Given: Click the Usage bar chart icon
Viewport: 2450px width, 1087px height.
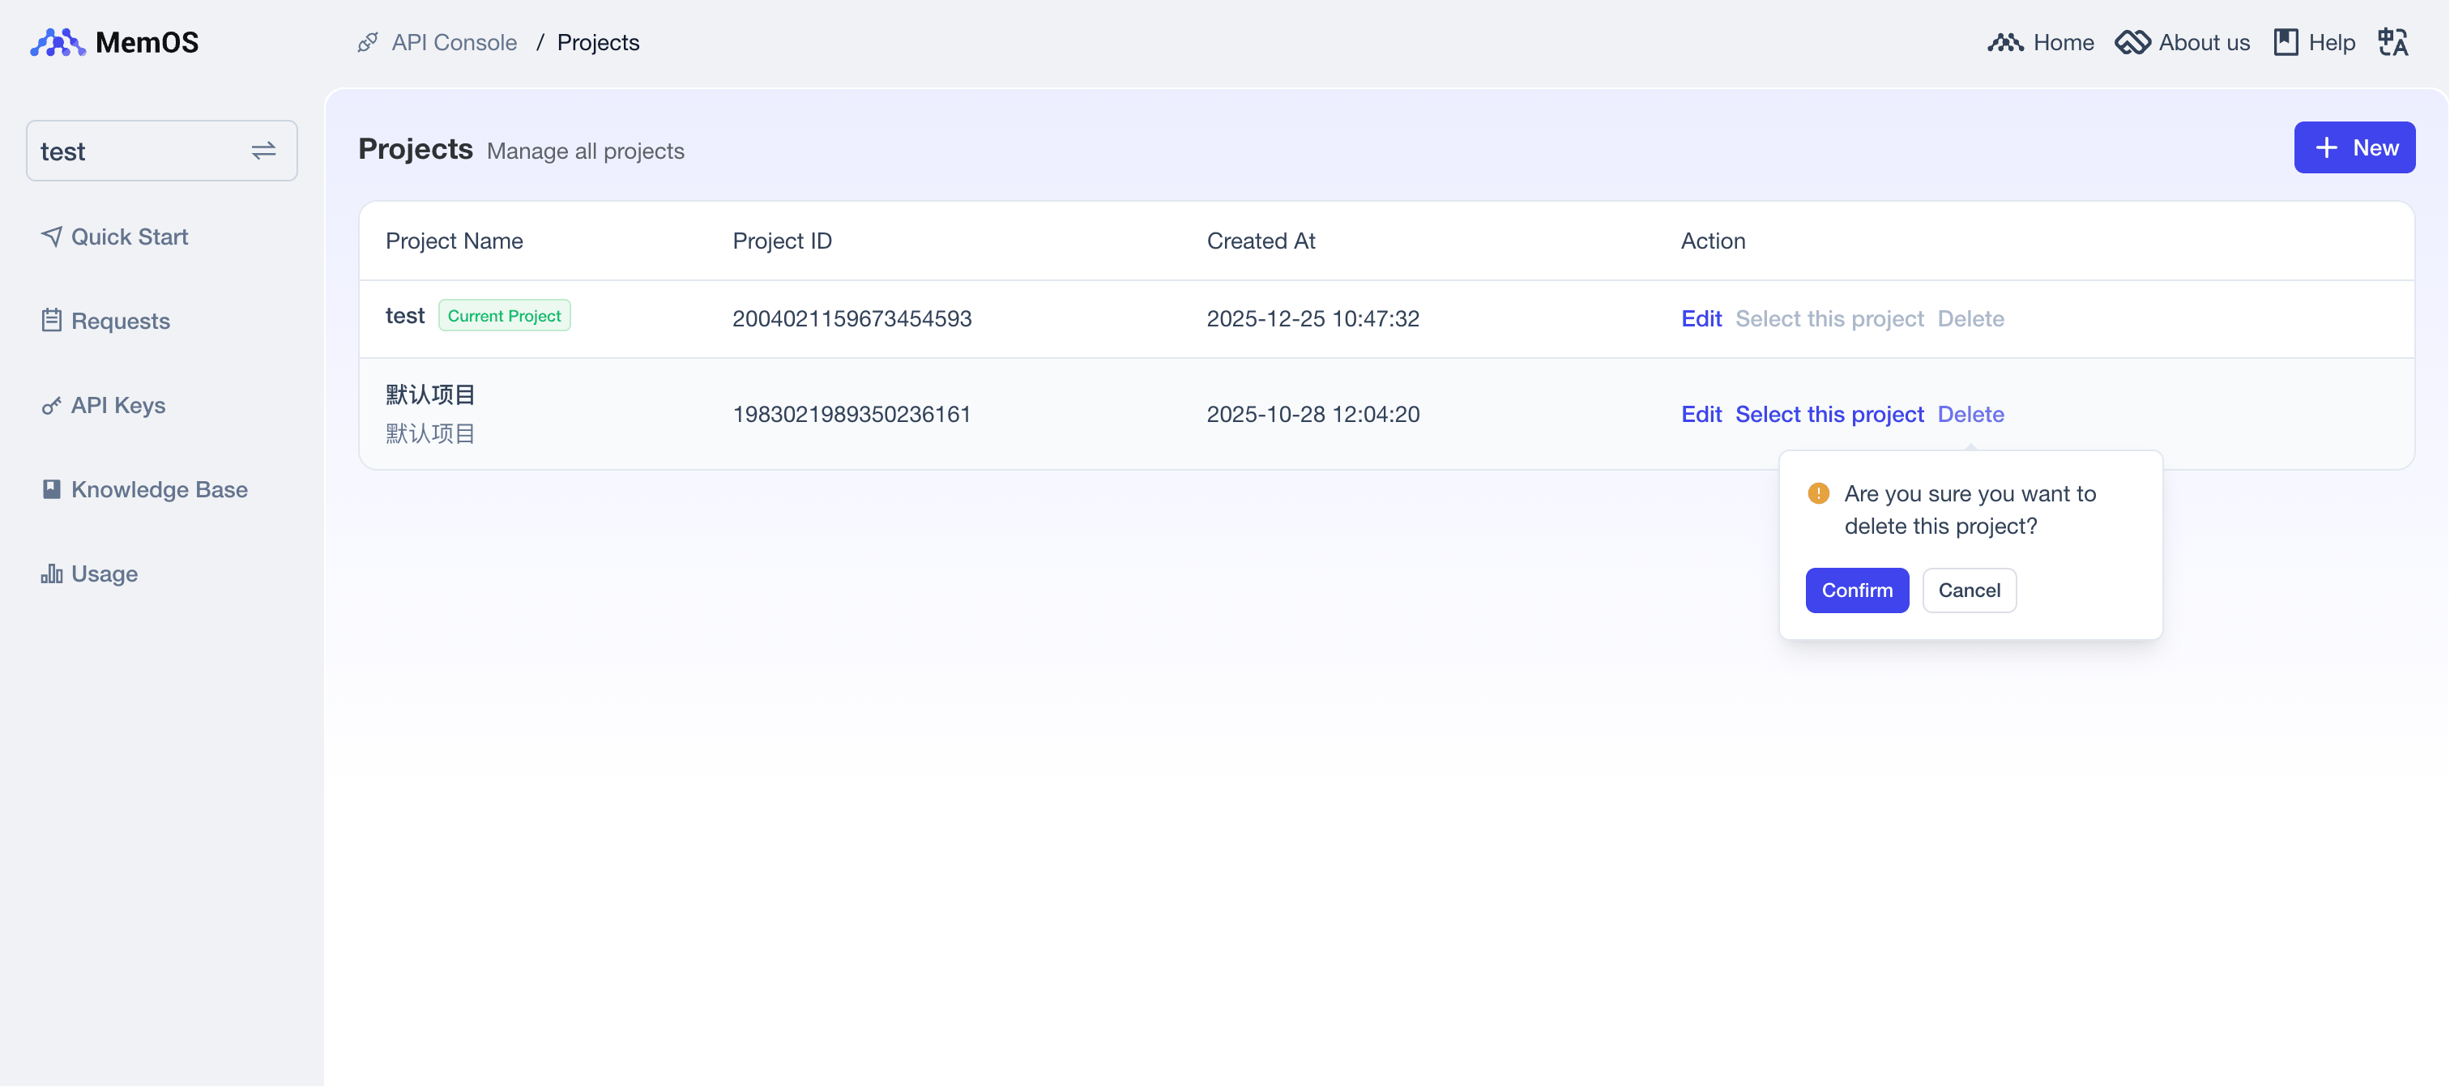Looking at the screenshot, I should (x=51, y=574).
